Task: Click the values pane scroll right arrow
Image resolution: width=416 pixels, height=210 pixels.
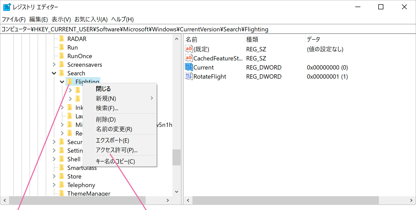Action: point(411,200)
